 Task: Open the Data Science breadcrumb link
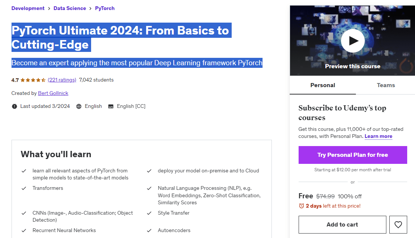[x=70, y=8]
